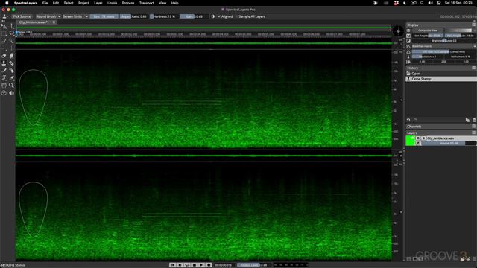Viewport: 477px width, 268px height.
Task: Open the Blackman-Harris window dropdown
Action: 444,46
